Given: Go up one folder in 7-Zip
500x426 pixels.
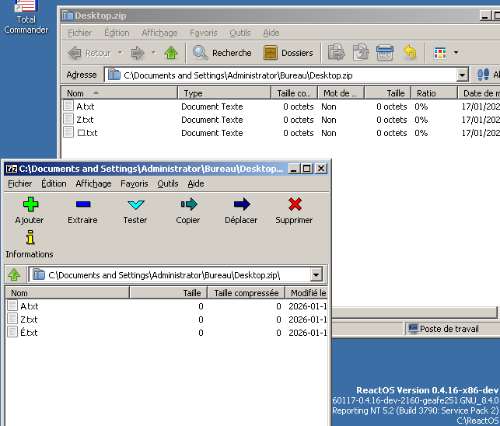Looking at the screenshot, I should coord(14,274).
